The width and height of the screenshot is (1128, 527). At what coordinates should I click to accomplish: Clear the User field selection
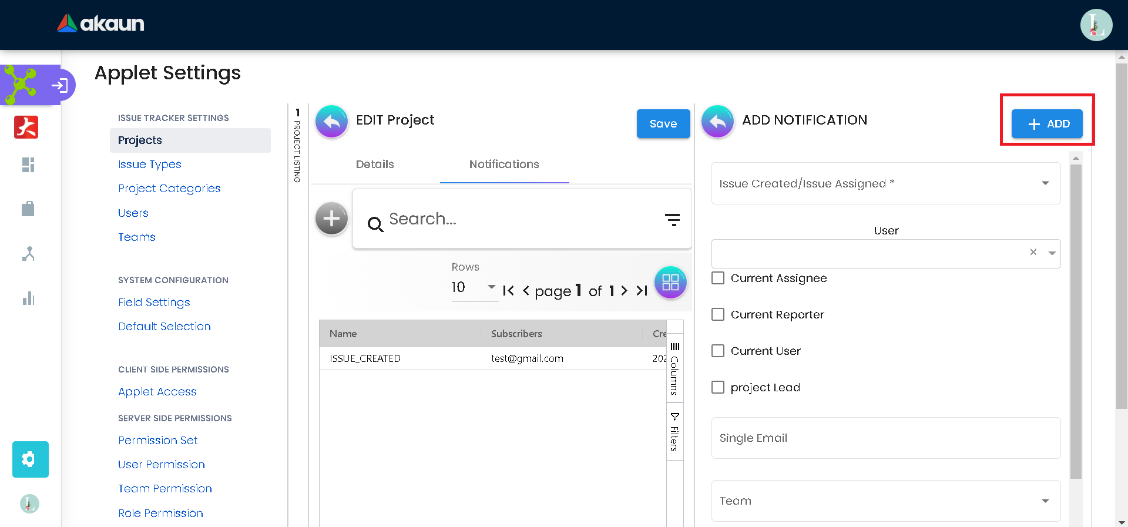[1033, 252]
